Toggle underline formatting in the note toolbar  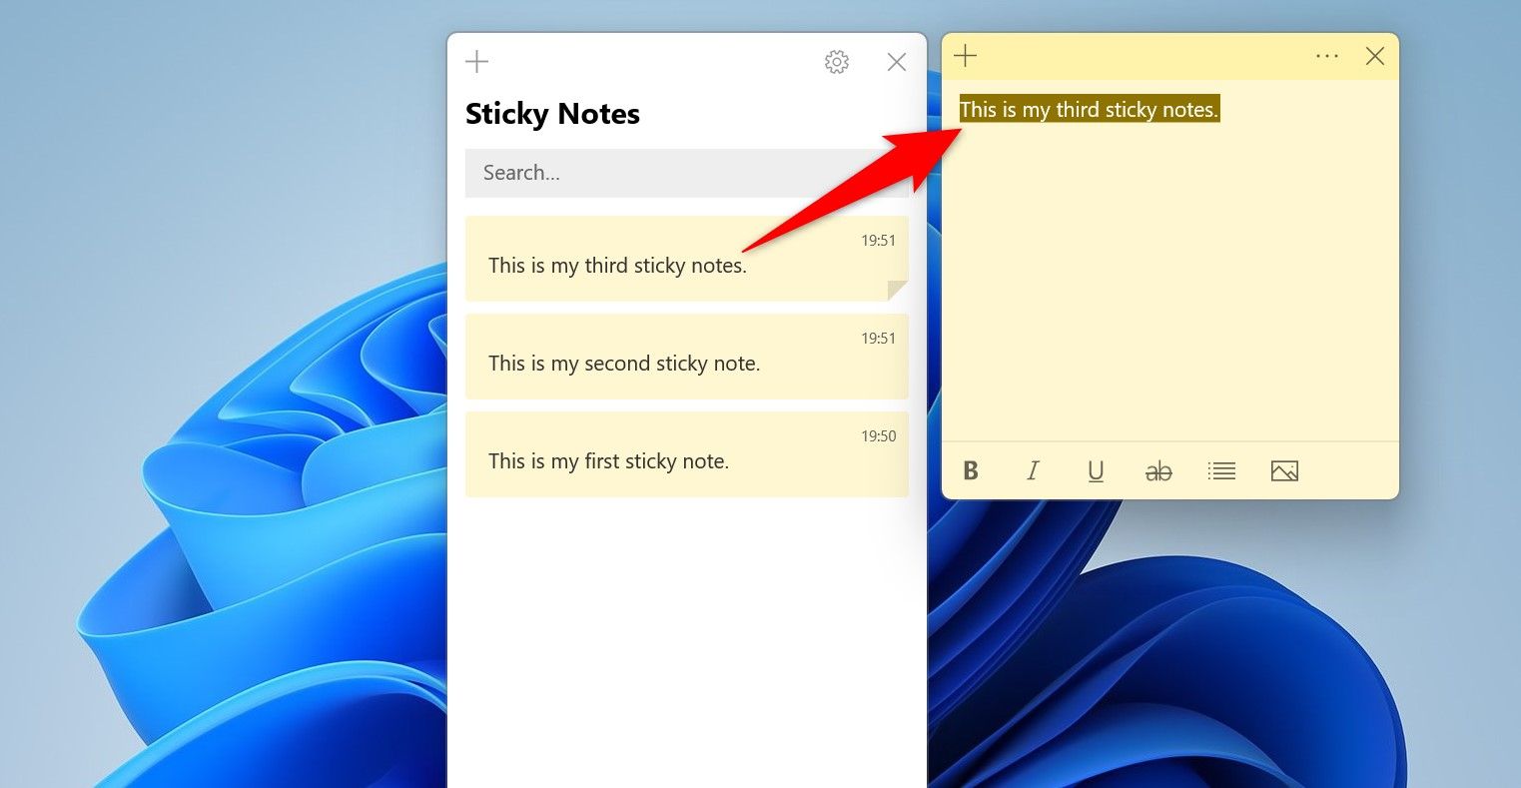point(1096,470)
